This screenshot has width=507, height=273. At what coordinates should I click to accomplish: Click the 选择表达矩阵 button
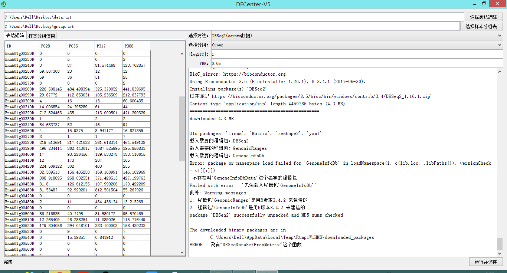483,17
